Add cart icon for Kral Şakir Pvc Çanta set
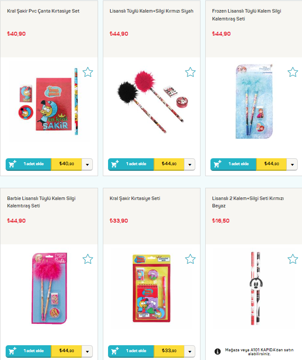This screenshot has height=360, width=302. pos(13,164)
